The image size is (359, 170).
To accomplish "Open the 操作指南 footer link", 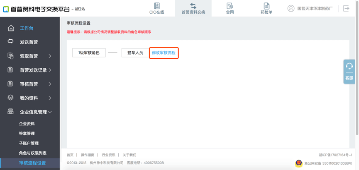I will click(x=88, y=155).
